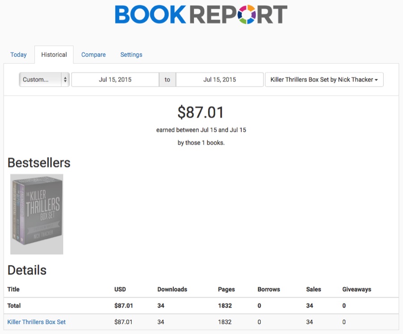Sort by the Giveaways column header

(x=356, y=289)
